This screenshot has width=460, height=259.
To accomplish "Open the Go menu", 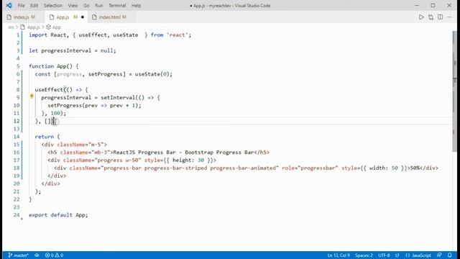I will (x=86, y=6).
